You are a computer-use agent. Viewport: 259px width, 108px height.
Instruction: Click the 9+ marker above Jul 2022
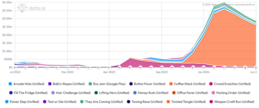pyautogui.click(x=15, y=67)
